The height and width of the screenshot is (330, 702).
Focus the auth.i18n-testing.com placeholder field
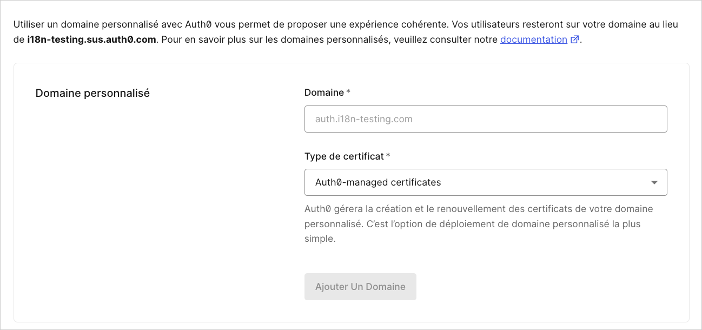click(x=486, y=119)
